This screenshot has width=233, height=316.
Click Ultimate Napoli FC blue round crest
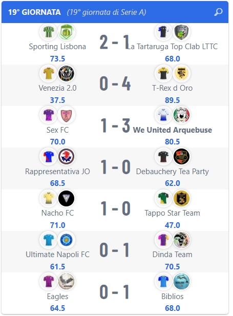66,240
